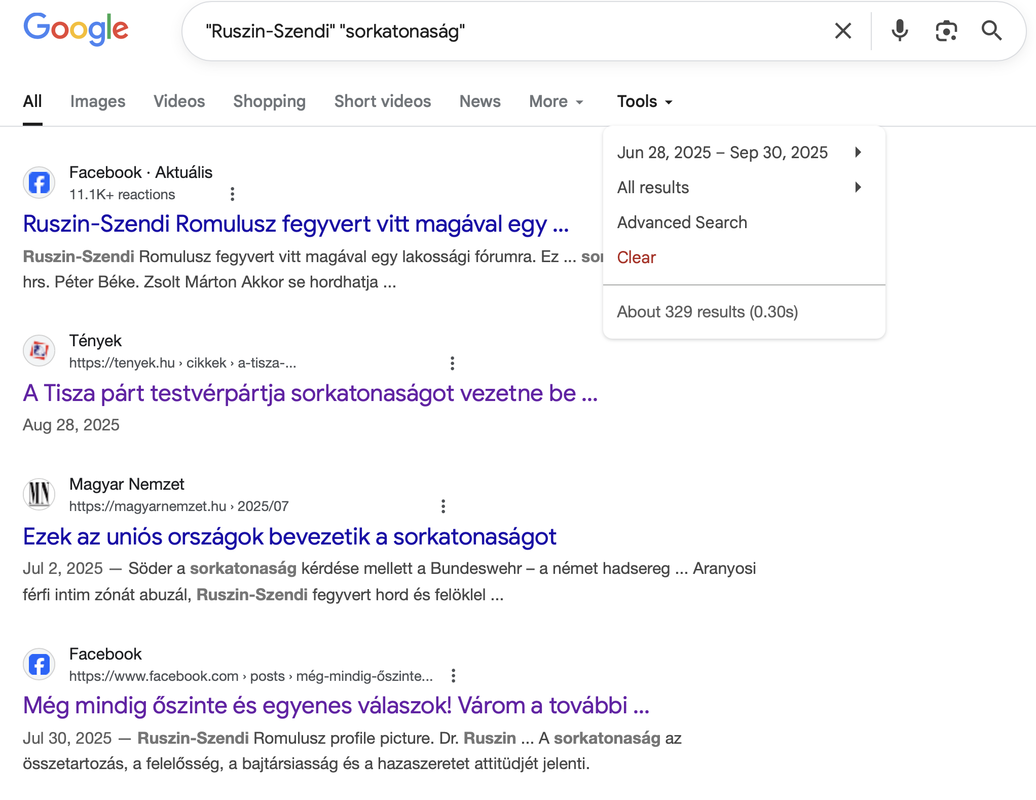Open Ezek az uniós országok article
The width and height of the screenshot is (1036, 800).
coord(289,537)
